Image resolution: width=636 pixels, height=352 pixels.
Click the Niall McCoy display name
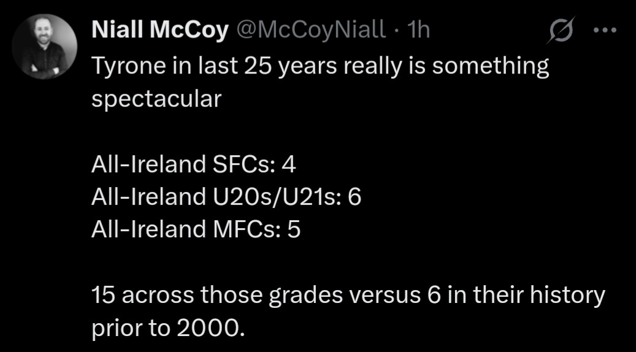pyautogui.click(x=160, y=30)
